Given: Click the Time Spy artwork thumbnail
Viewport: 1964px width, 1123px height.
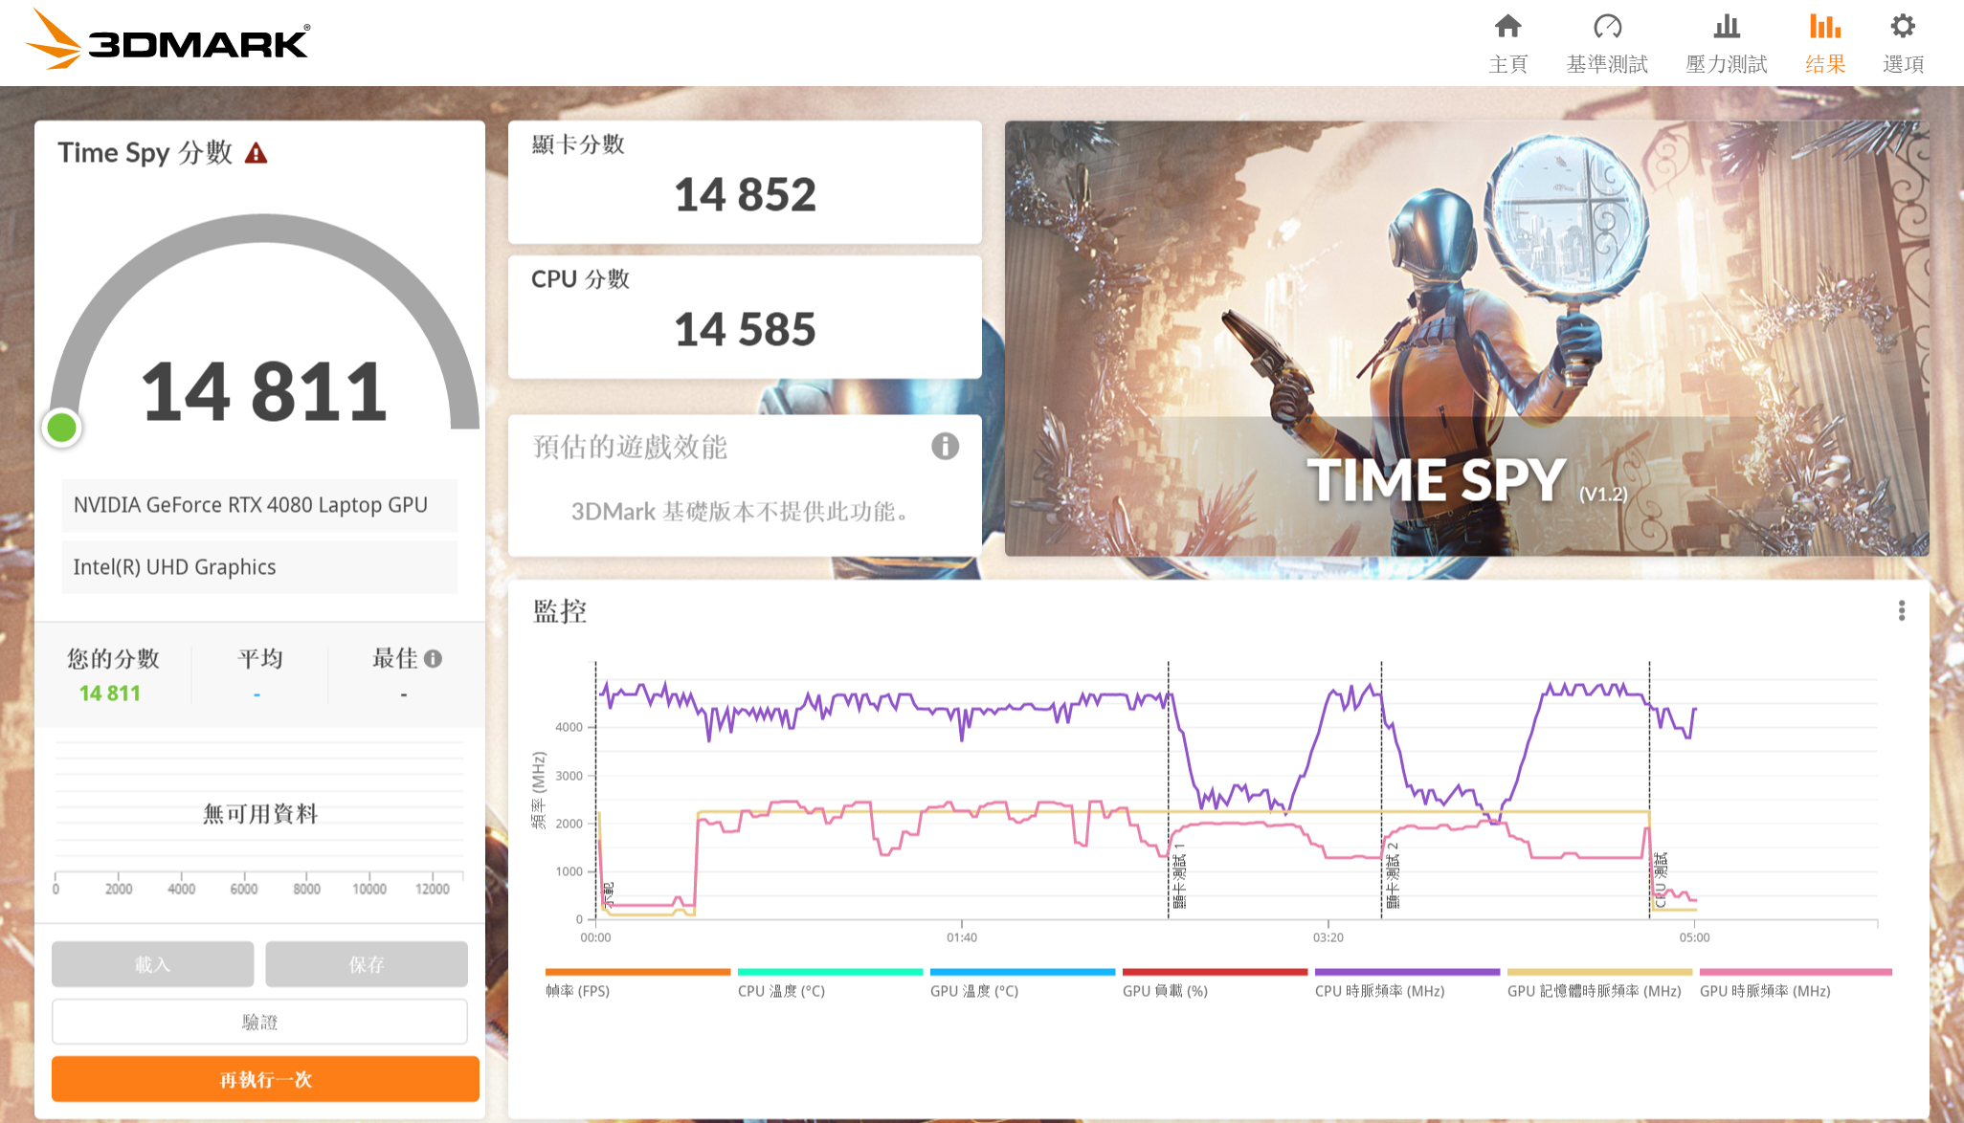Looking at the screenshot, I should pyautogui.click(x=1466, y=338).
